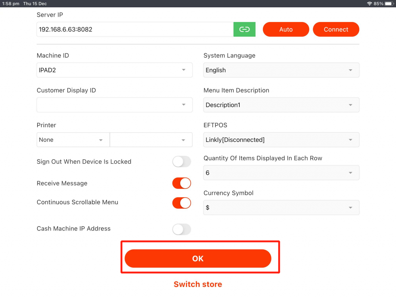Confirm settings with the OK button
The height and width of the screenshot is (297, 396).
(x=198, y=258)
